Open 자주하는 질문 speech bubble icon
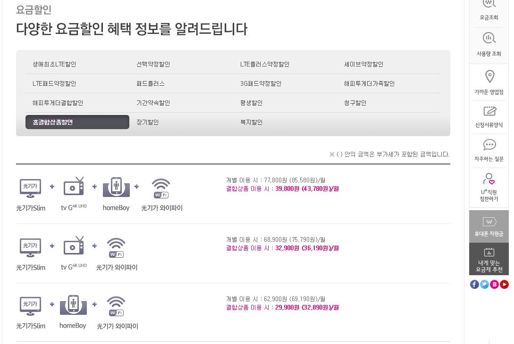The image size is (514, 344). pos(489,145)
